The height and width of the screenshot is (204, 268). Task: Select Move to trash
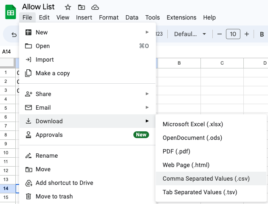coord(87,196)
